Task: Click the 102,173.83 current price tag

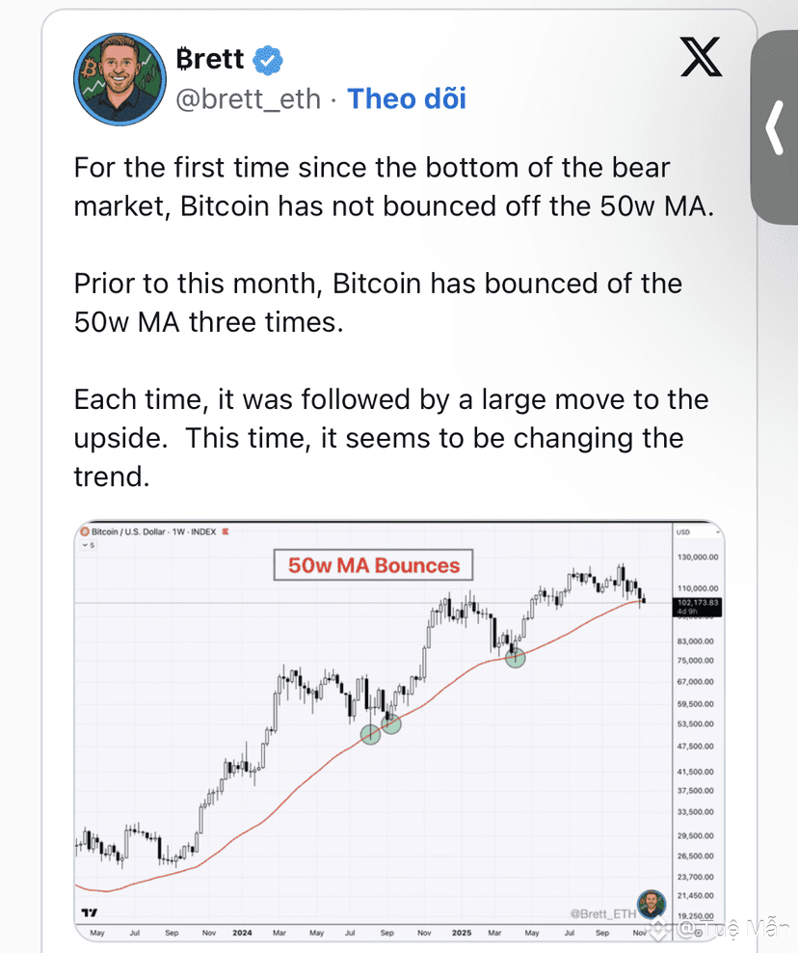Action: [697, 605]
